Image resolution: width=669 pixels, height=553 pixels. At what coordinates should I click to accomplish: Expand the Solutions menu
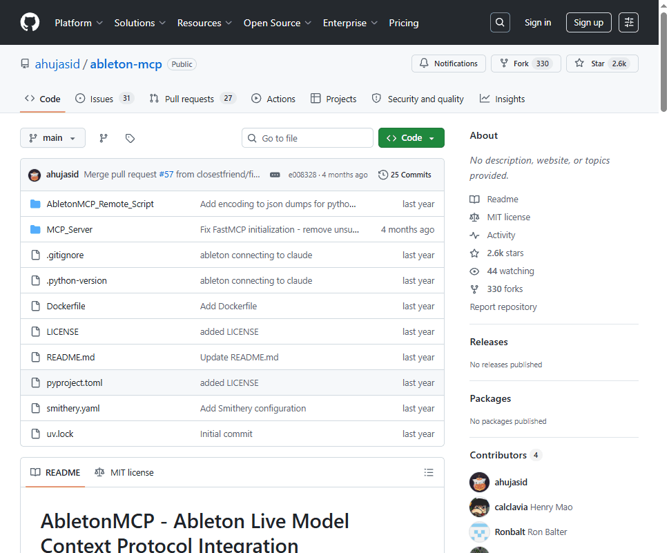[139, 23]
